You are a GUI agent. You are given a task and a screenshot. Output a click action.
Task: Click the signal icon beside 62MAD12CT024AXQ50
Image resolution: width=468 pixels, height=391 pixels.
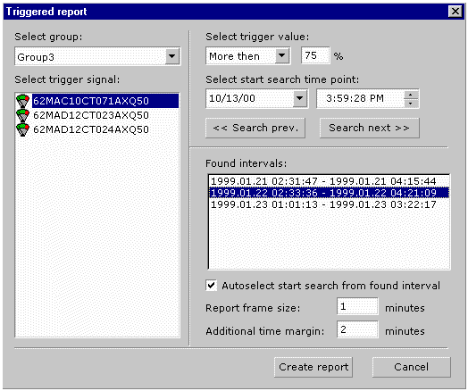point(22,129)
